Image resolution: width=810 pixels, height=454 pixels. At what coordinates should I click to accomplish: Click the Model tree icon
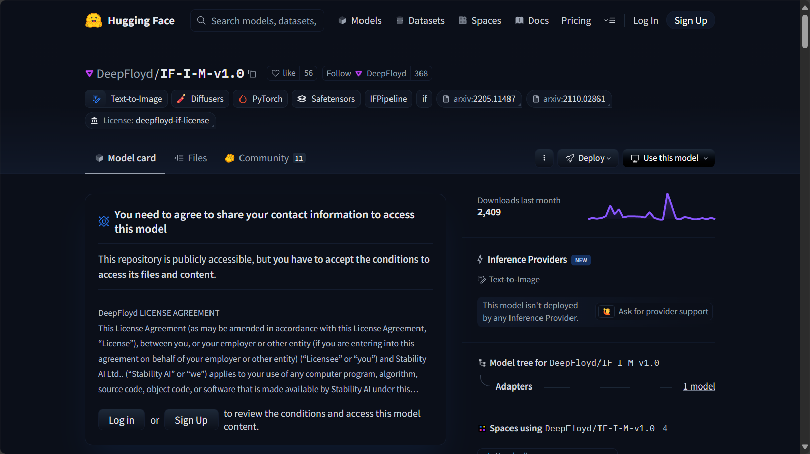pos(482,363)
